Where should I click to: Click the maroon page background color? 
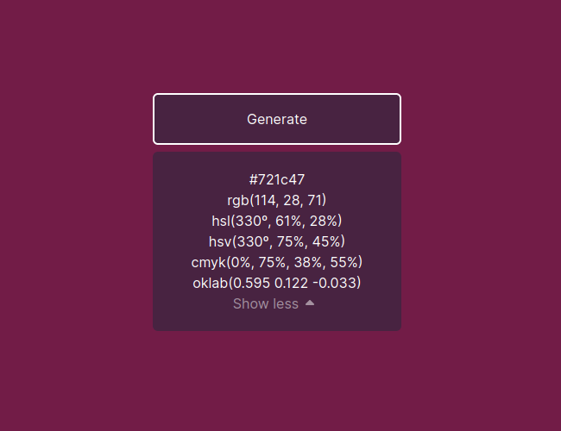(72, 215)
